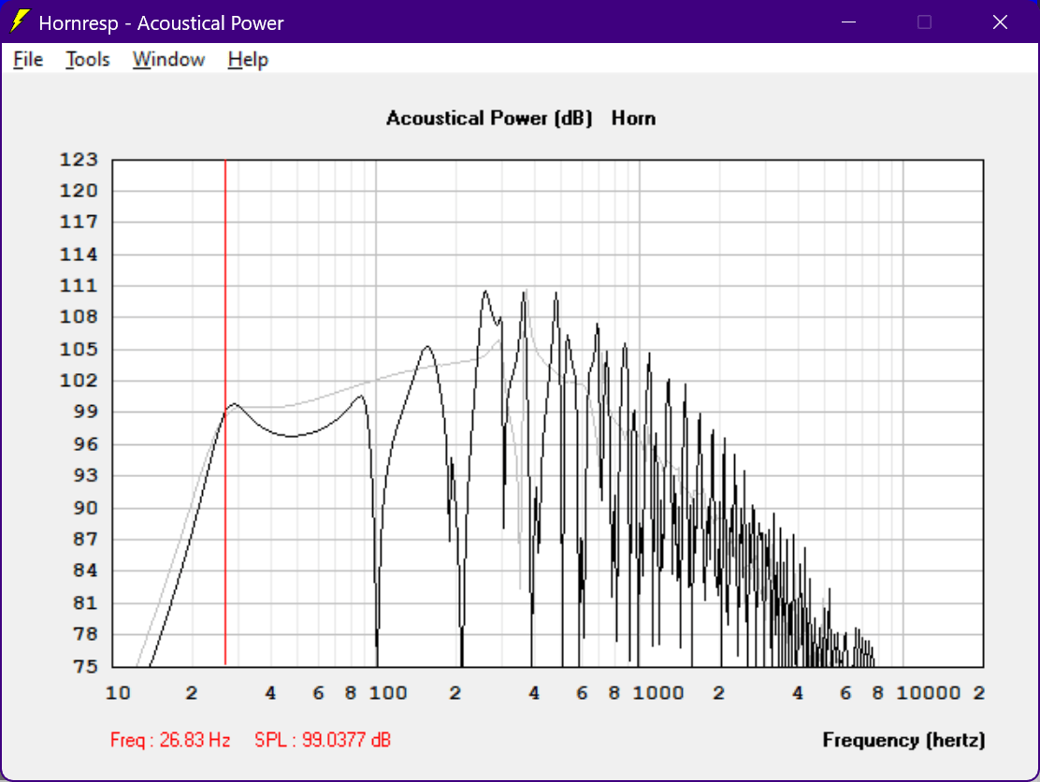This screenshot has height=782, width=1040.
Task: Open the Window menu
Action: click(x=168, y=60)
